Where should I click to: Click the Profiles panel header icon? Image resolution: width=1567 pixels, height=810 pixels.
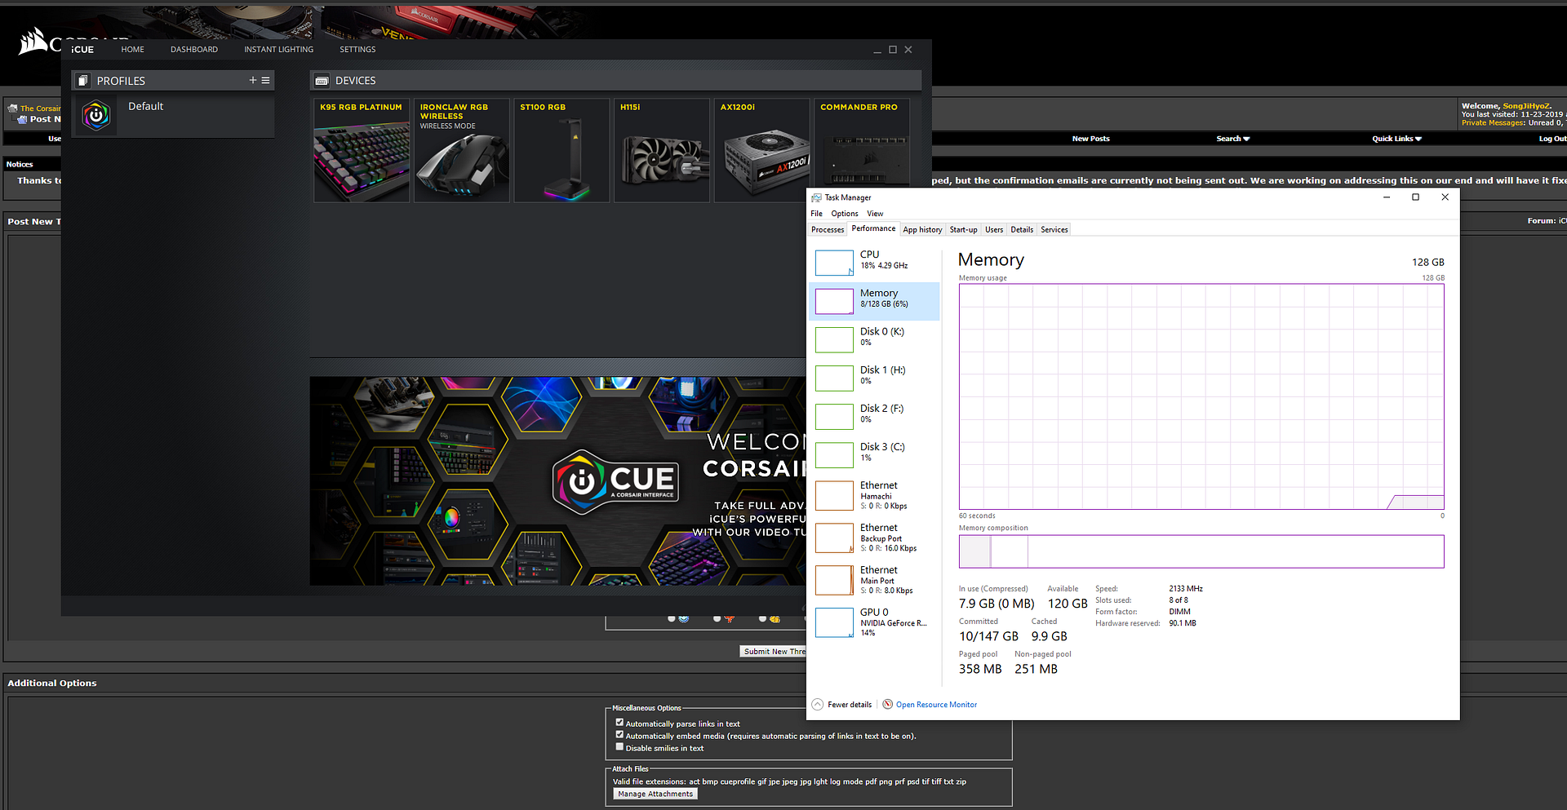pyautogui.click(x=82, y=81)
